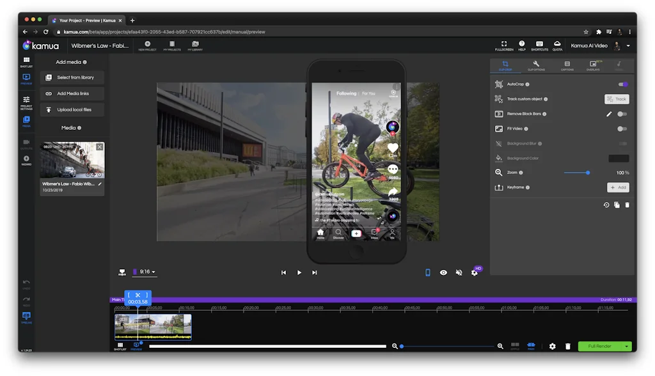
Task: Click the Upload local files button
Action: (72, 109)
